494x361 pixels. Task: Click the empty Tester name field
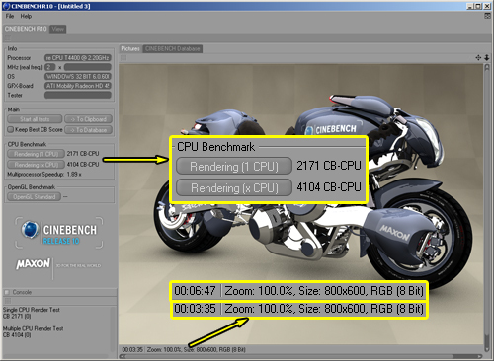[78, 95]
